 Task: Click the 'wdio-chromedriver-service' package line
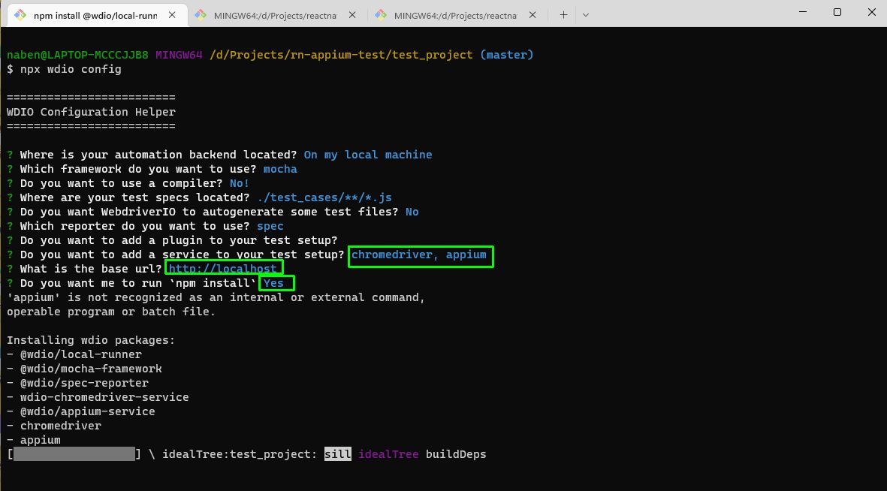click(x=98, y=397)
